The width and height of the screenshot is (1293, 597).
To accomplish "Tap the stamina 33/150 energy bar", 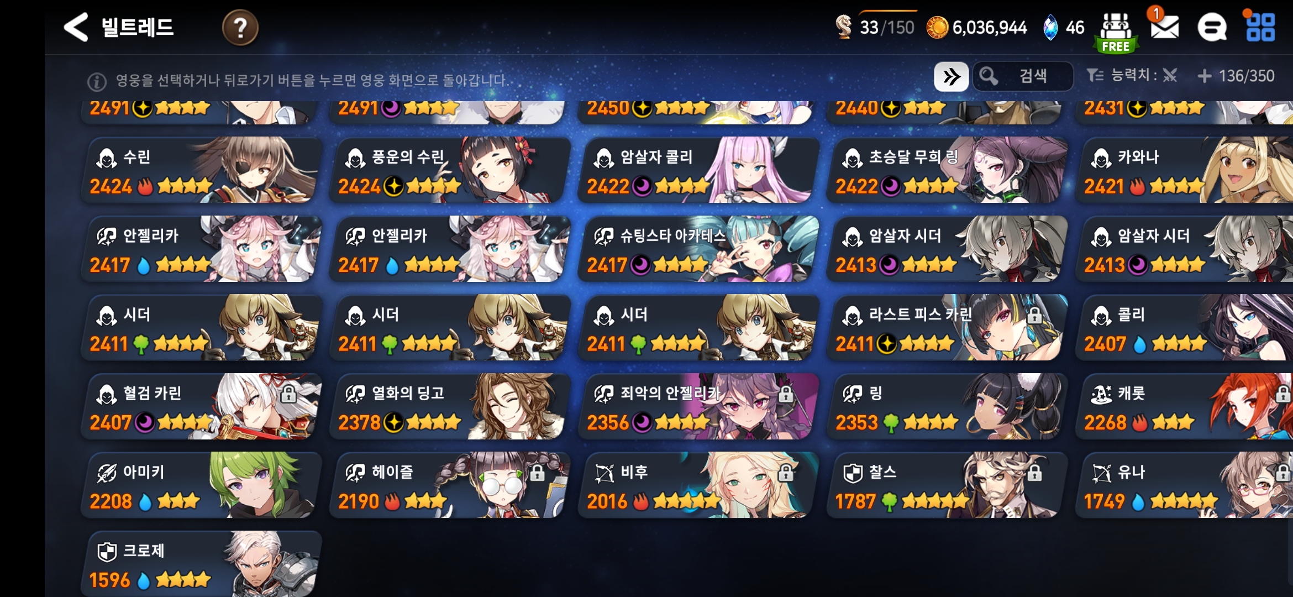I will (x=875, y=26).
